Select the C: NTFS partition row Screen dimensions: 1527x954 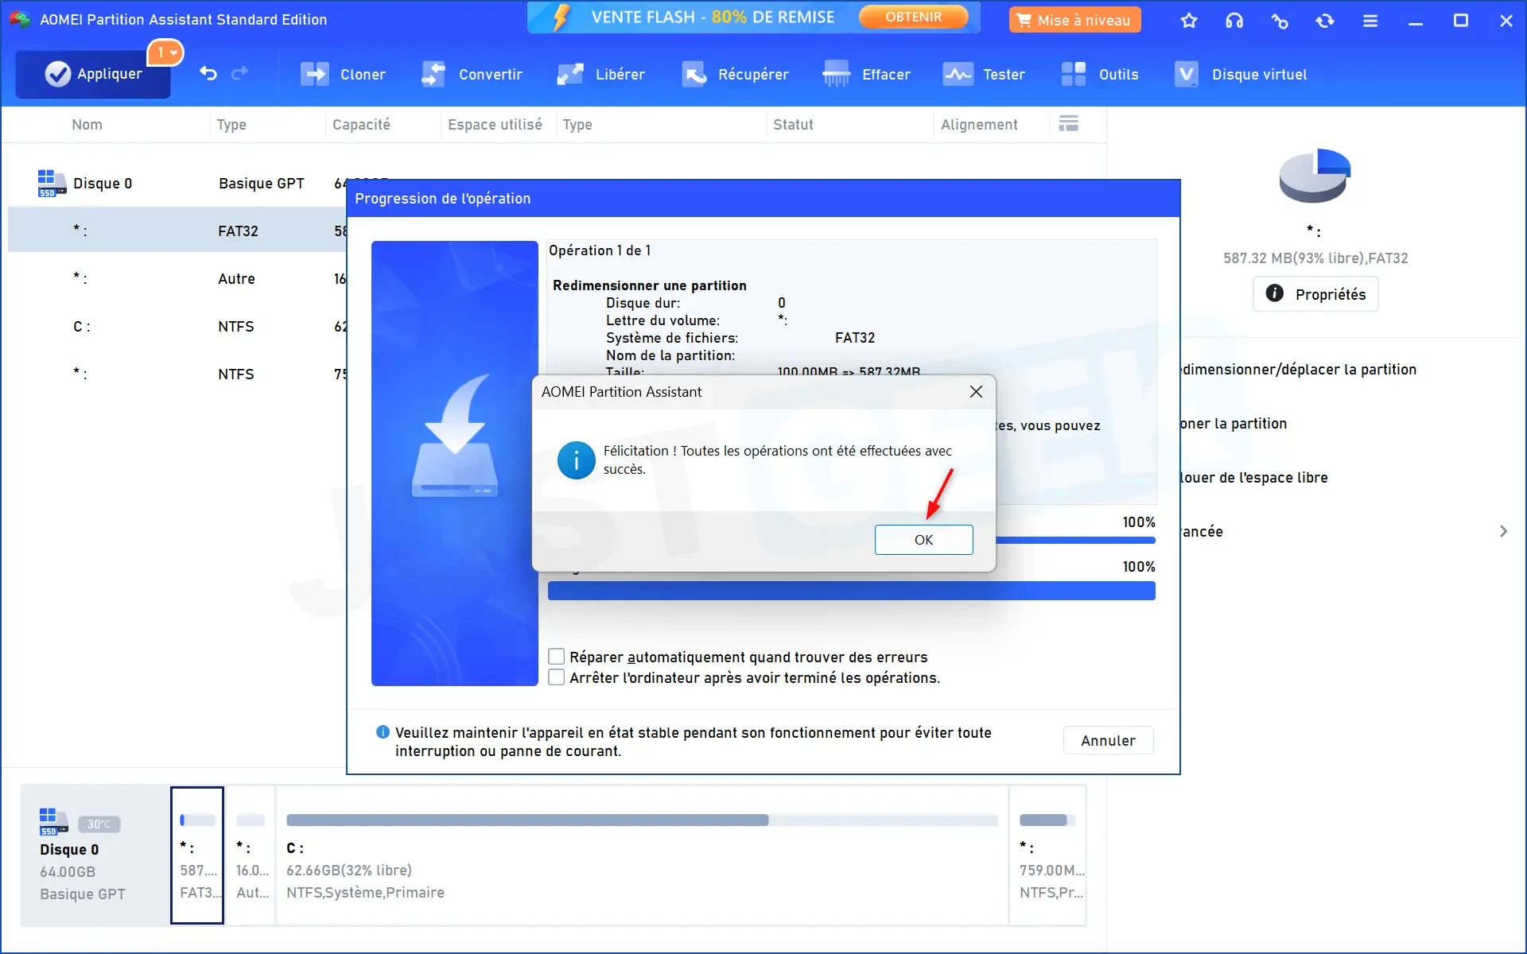(x=177, y=326)
